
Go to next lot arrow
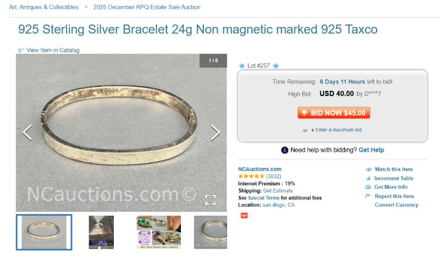[x=276, y=65]
